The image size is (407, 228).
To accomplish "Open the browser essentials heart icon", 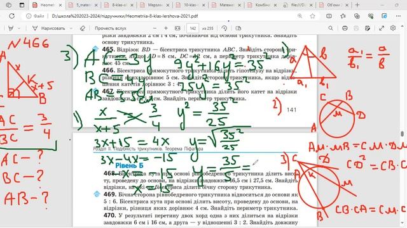I will (371, 16).
